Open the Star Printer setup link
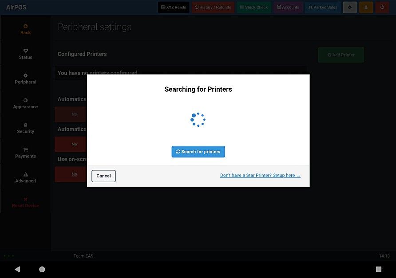Screen dimensions: 396x278 [x=260, y=175]
